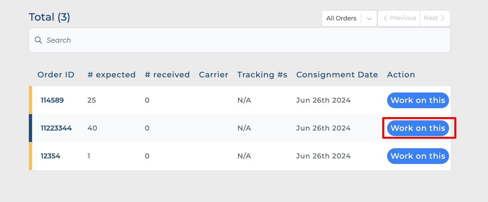Sort by # received column header
Screen dimensions: 488x202
[167, 75]
